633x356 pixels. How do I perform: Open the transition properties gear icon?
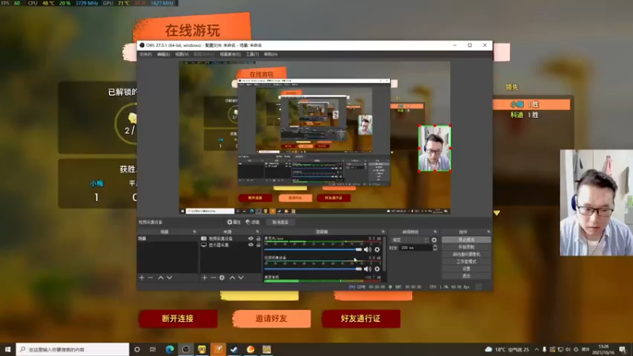click(x=434, y=240)
